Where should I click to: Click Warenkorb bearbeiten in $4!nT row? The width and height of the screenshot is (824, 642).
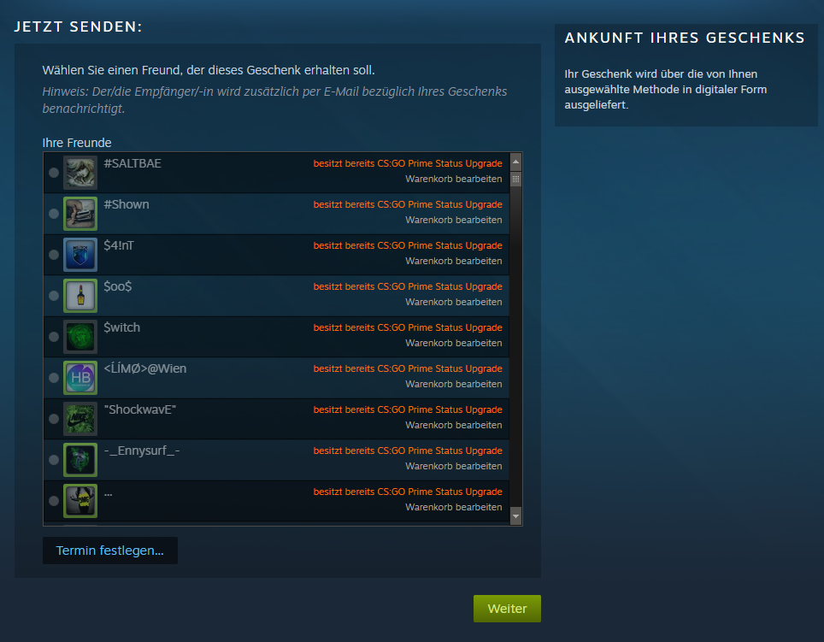[x=454, y=261]
